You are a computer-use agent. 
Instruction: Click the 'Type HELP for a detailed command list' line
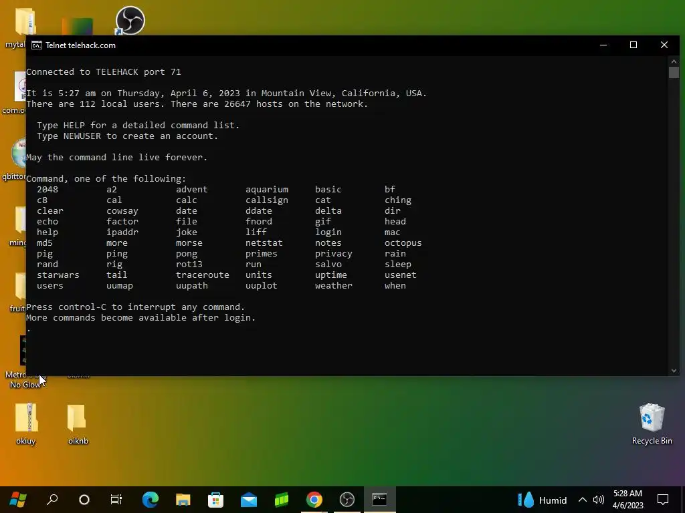click(x=138, y=125)
